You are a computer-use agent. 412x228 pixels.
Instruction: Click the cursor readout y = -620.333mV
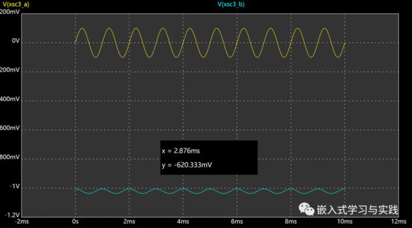click(187, 165)
